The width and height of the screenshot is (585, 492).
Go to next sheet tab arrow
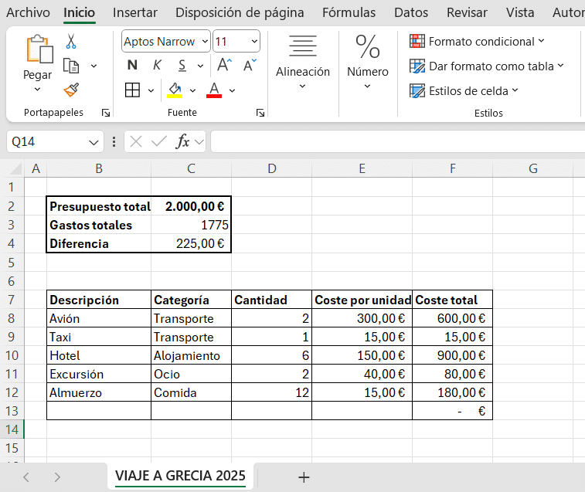click(57, 477)
